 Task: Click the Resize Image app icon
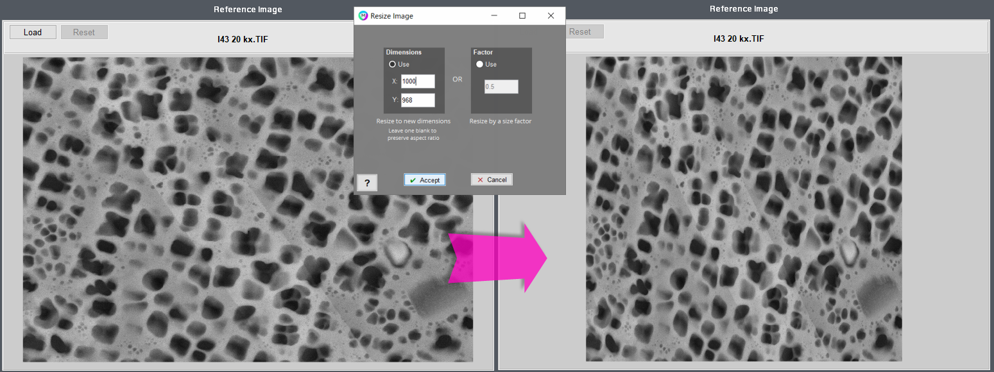coord(363,15)
